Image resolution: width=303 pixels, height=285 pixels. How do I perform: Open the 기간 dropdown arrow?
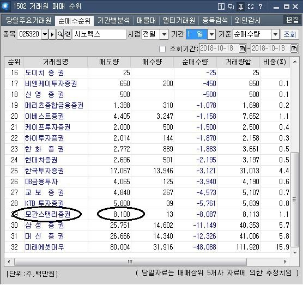211,34
